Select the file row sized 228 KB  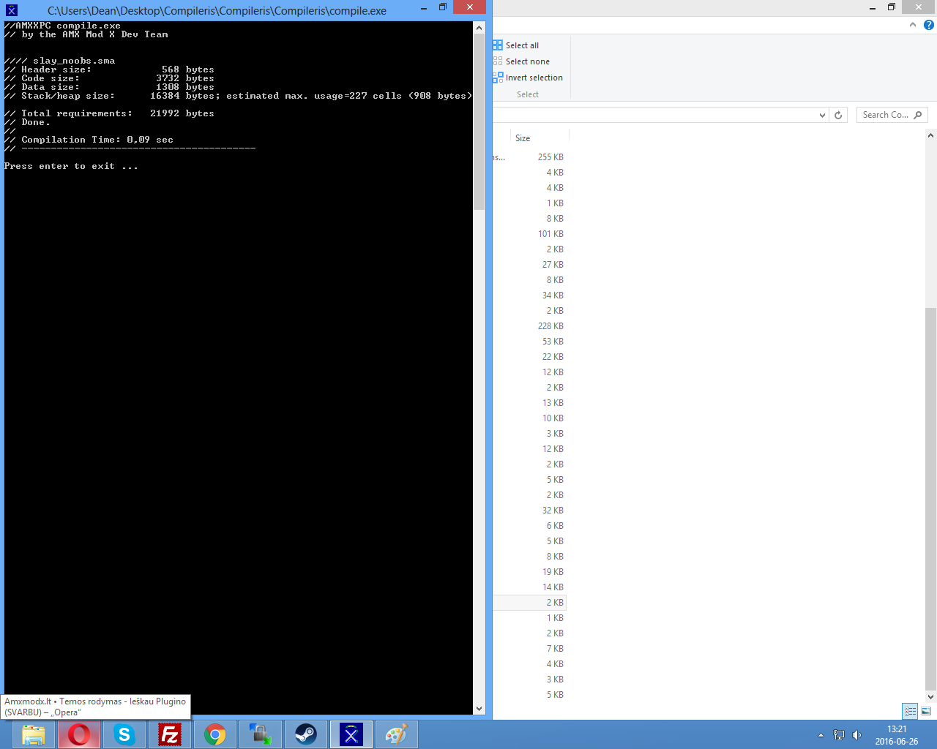[x=530, y=326]
